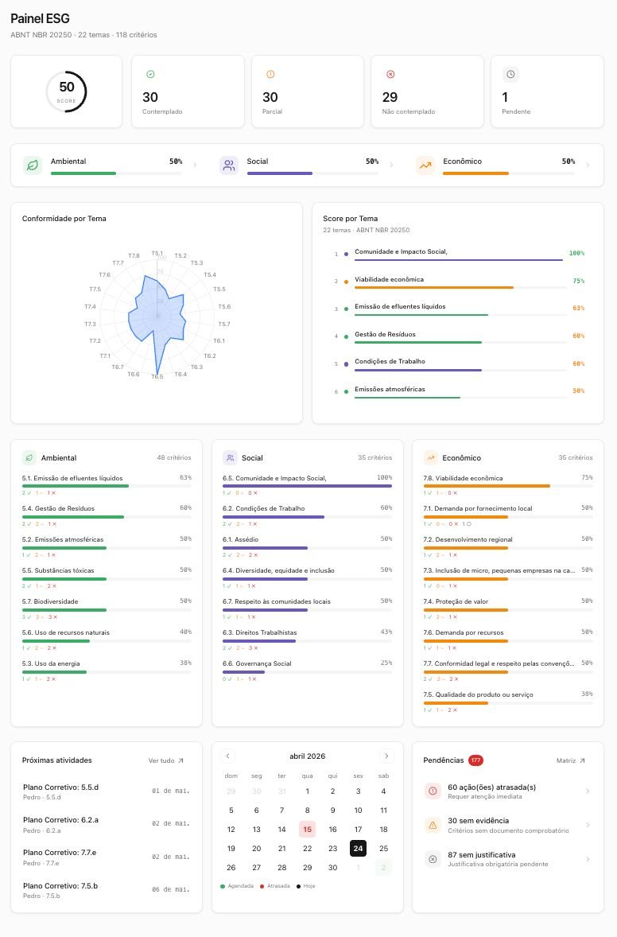Click the clock Pendente icon
The width and height of the screenshot is (617, 937).
pyautogui.click(x=510, y=74)
